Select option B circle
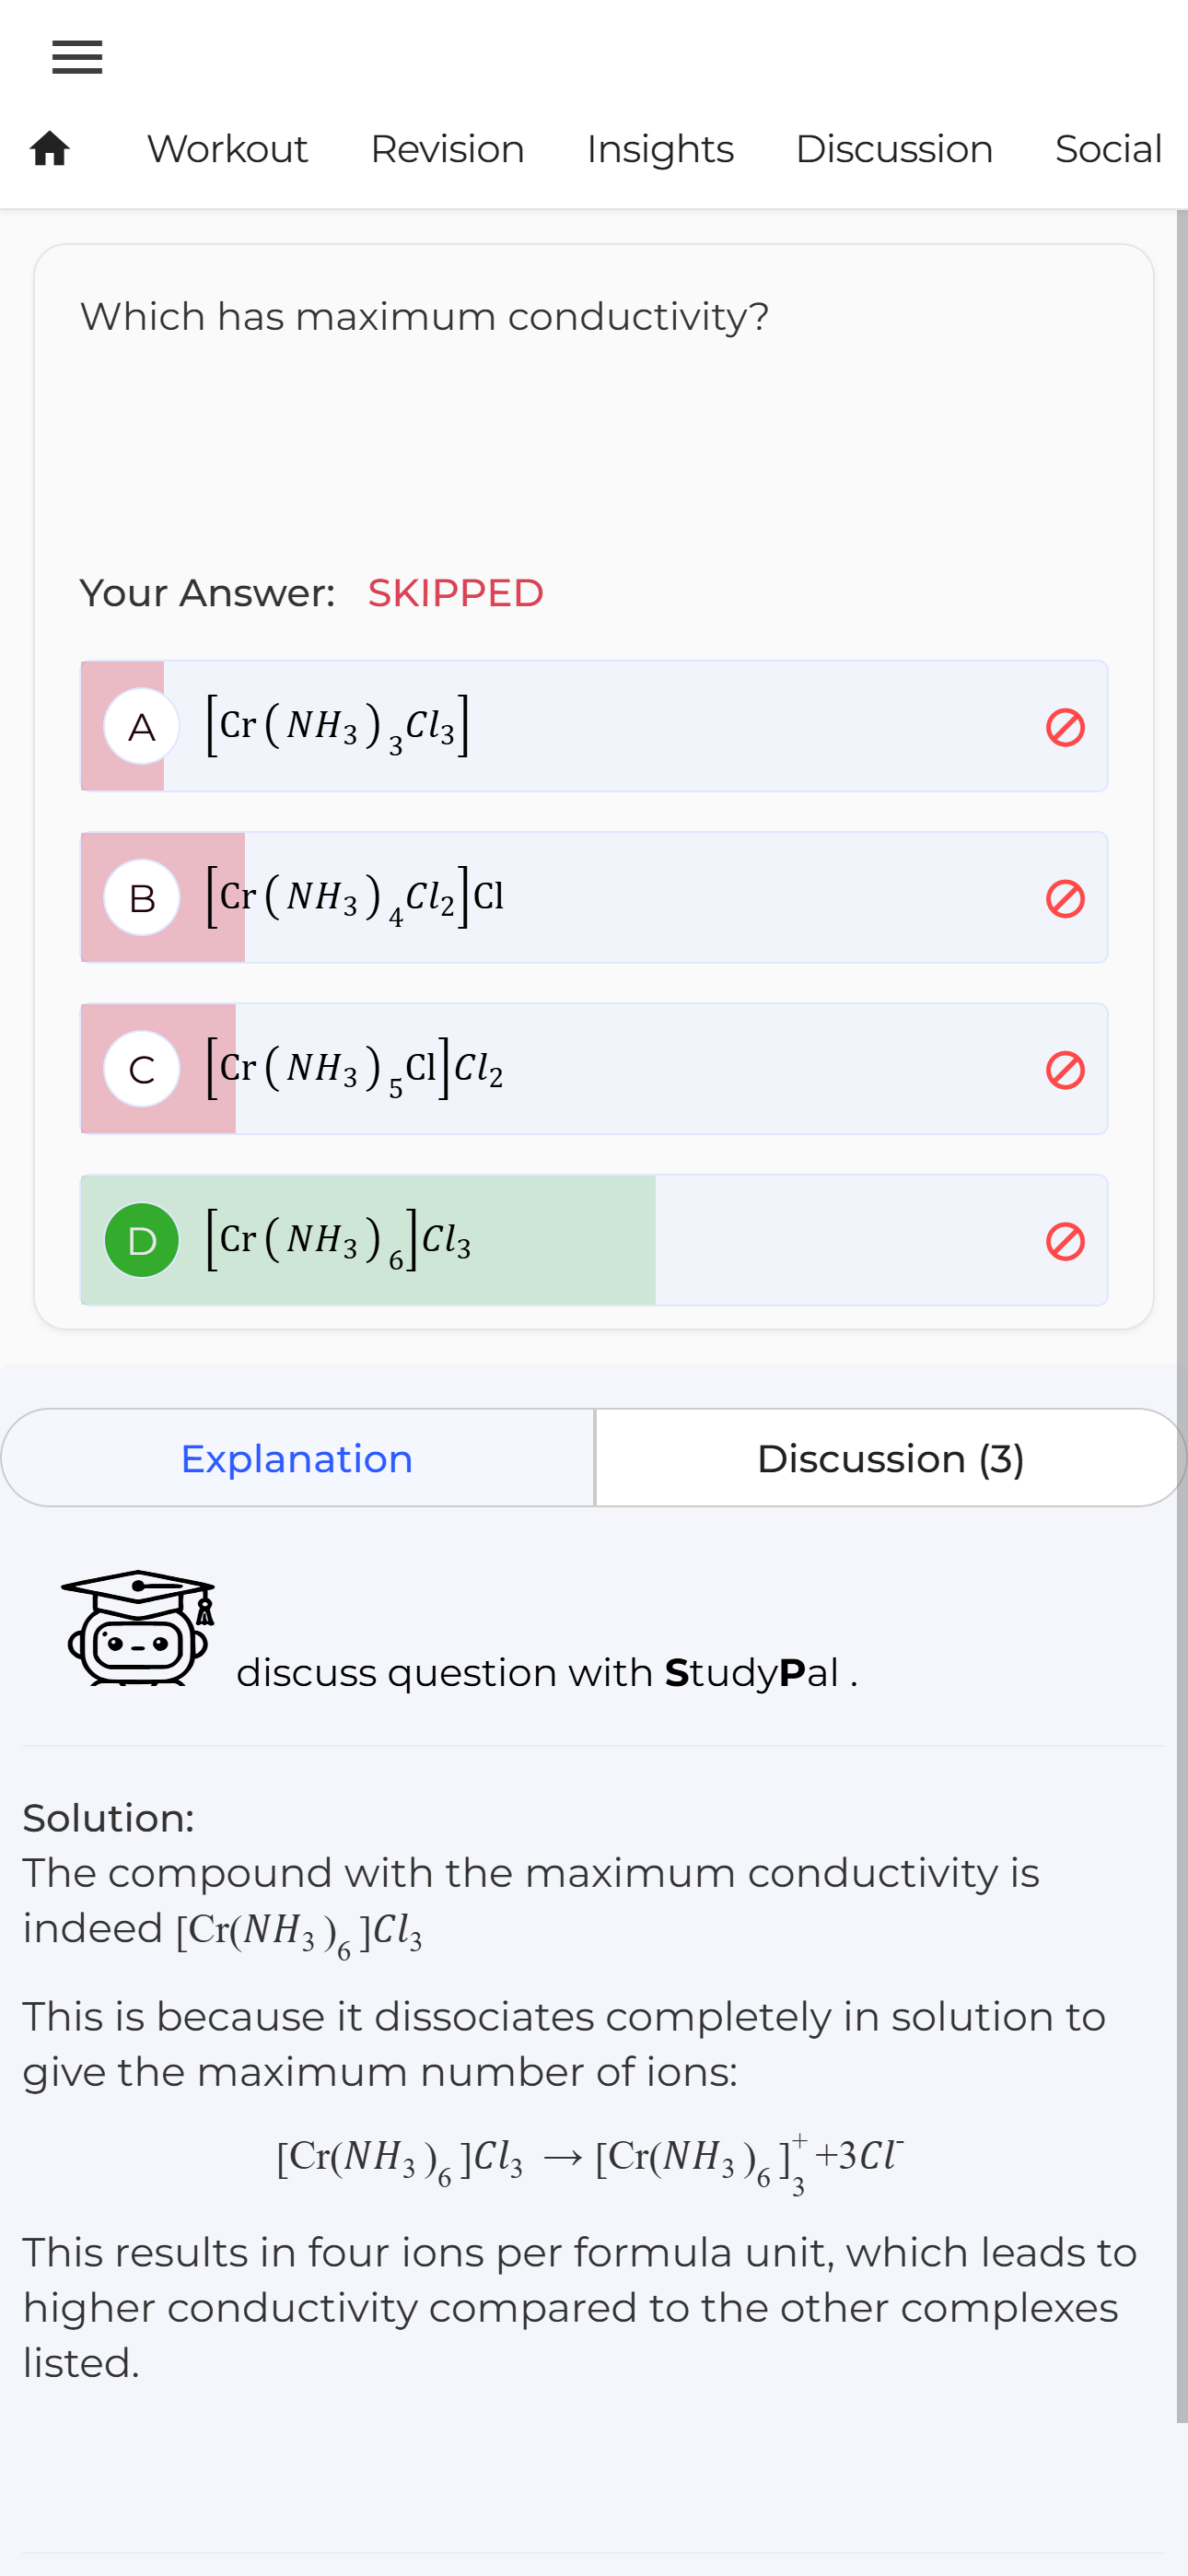This screenshot has height=2576, width=1188. pyautogui.click(x=142, y=898)
